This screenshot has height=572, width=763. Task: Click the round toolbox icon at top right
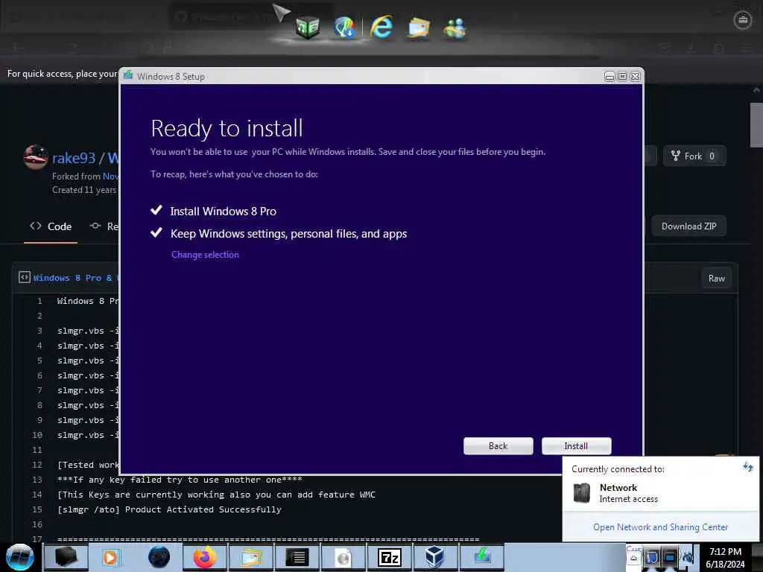[x=743, y=20]
